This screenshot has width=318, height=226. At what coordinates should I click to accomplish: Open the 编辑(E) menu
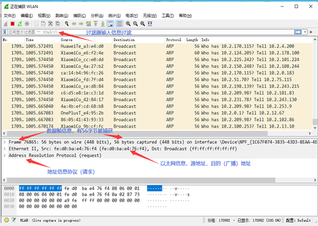click(26, 15)
